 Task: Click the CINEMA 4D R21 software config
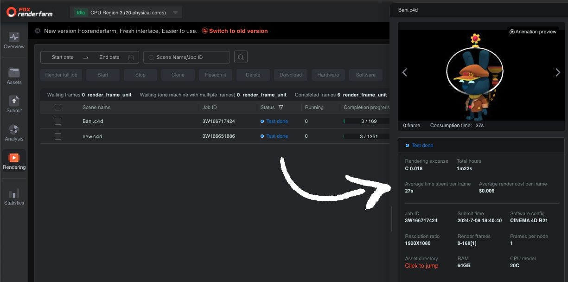pos(529,221)
